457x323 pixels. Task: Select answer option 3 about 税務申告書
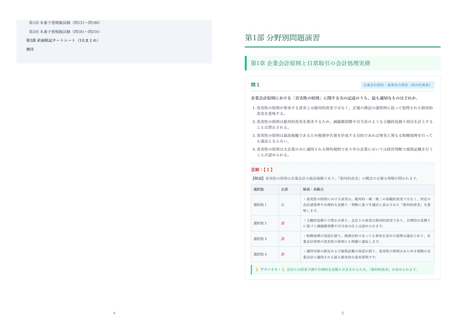[x=342, y=138]
